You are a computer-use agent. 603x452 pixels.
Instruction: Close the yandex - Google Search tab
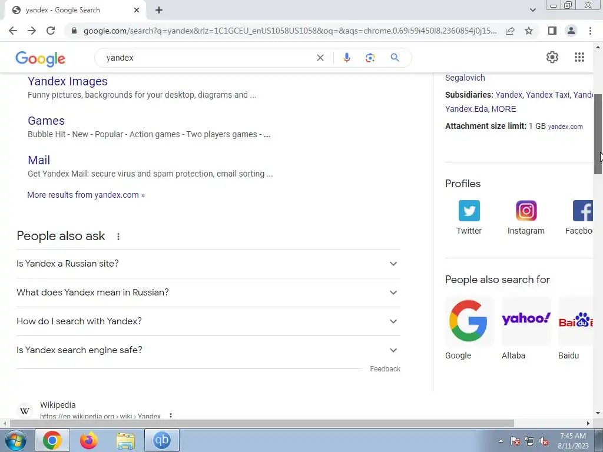137,11
